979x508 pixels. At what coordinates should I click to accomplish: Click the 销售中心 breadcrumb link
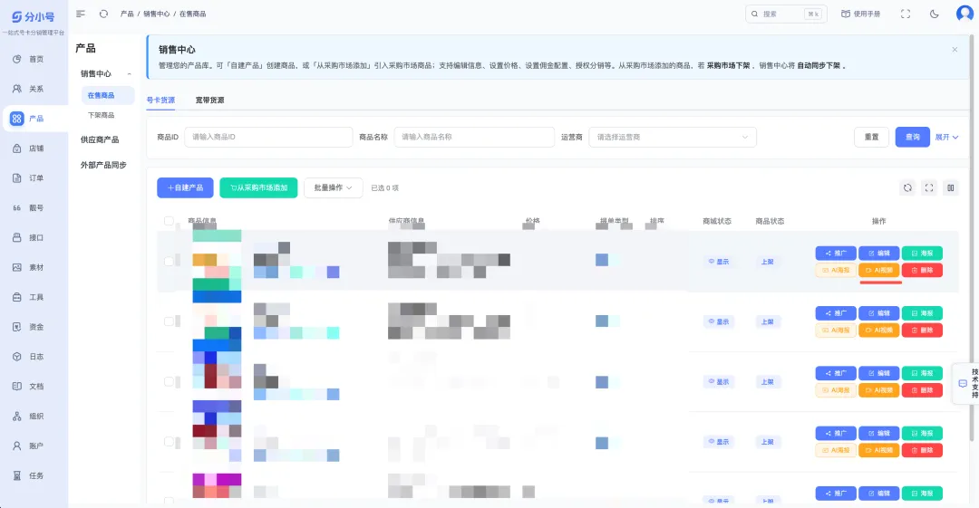(157, 14)
